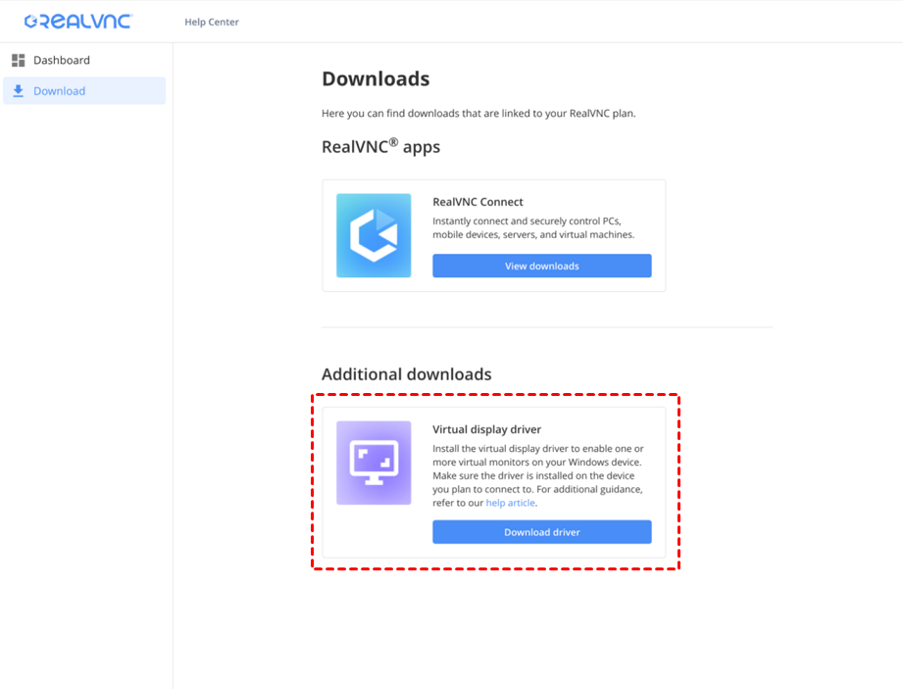Image resolution: width=903 pixels, height=689 pixels.
Task: Click the RealVNC apps section heading
Action: tap(380, 146)
